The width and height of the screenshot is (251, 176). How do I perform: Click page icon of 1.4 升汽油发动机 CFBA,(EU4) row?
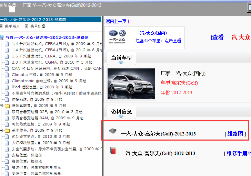point(7,44)
